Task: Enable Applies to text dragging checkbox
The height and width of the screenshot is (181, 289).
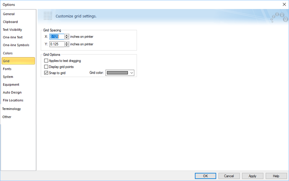Action: [46, 60]
